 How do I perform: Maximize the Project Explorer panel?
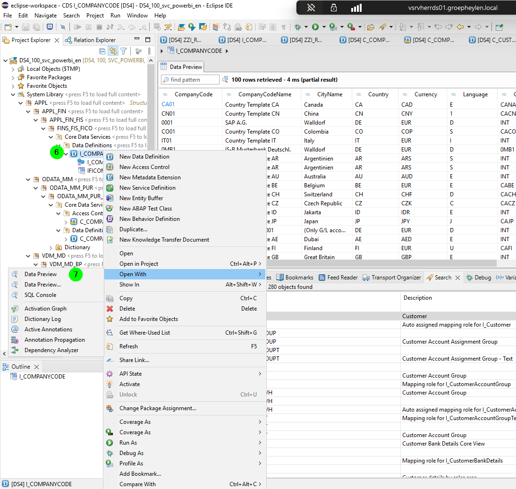point(148,40)
